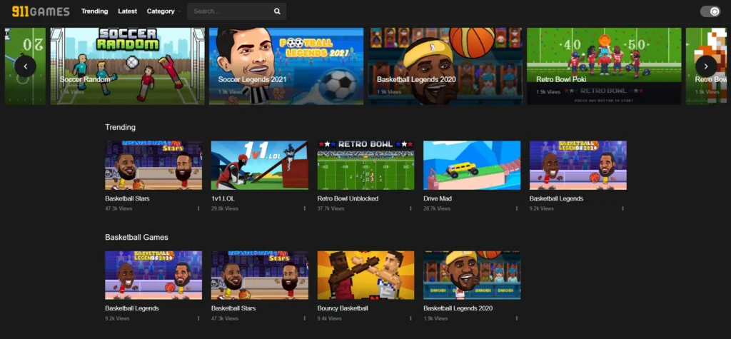Open the 1v1.LOL game thumbnail
The height and width of the screenshot is (339, 731).
coord(260,165)
